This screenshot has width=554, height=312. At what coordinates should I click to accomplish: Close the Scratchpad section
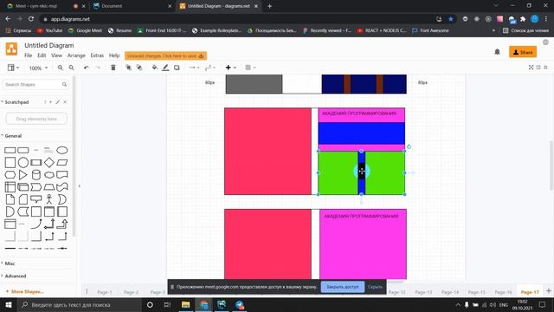[65, 102]
